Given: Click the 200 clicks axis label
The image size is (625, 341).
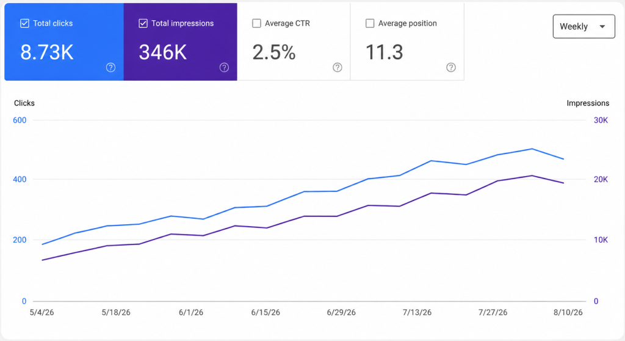Looking at the screenshot, I should tap(20, 240).
